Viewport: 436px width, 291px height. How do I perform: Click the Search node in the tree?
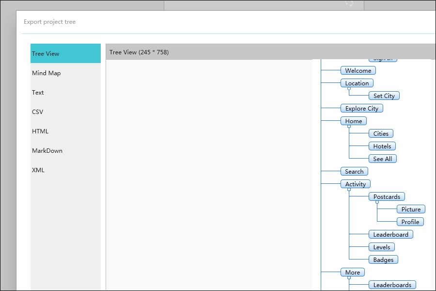click(354, 172)
